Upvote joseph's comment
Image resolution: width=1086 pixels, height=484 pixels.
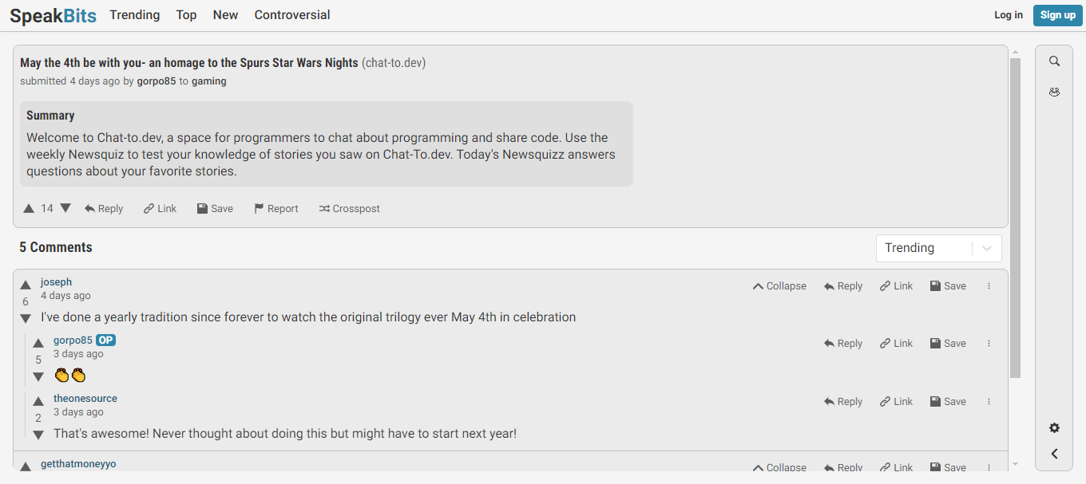click(26, 285)
